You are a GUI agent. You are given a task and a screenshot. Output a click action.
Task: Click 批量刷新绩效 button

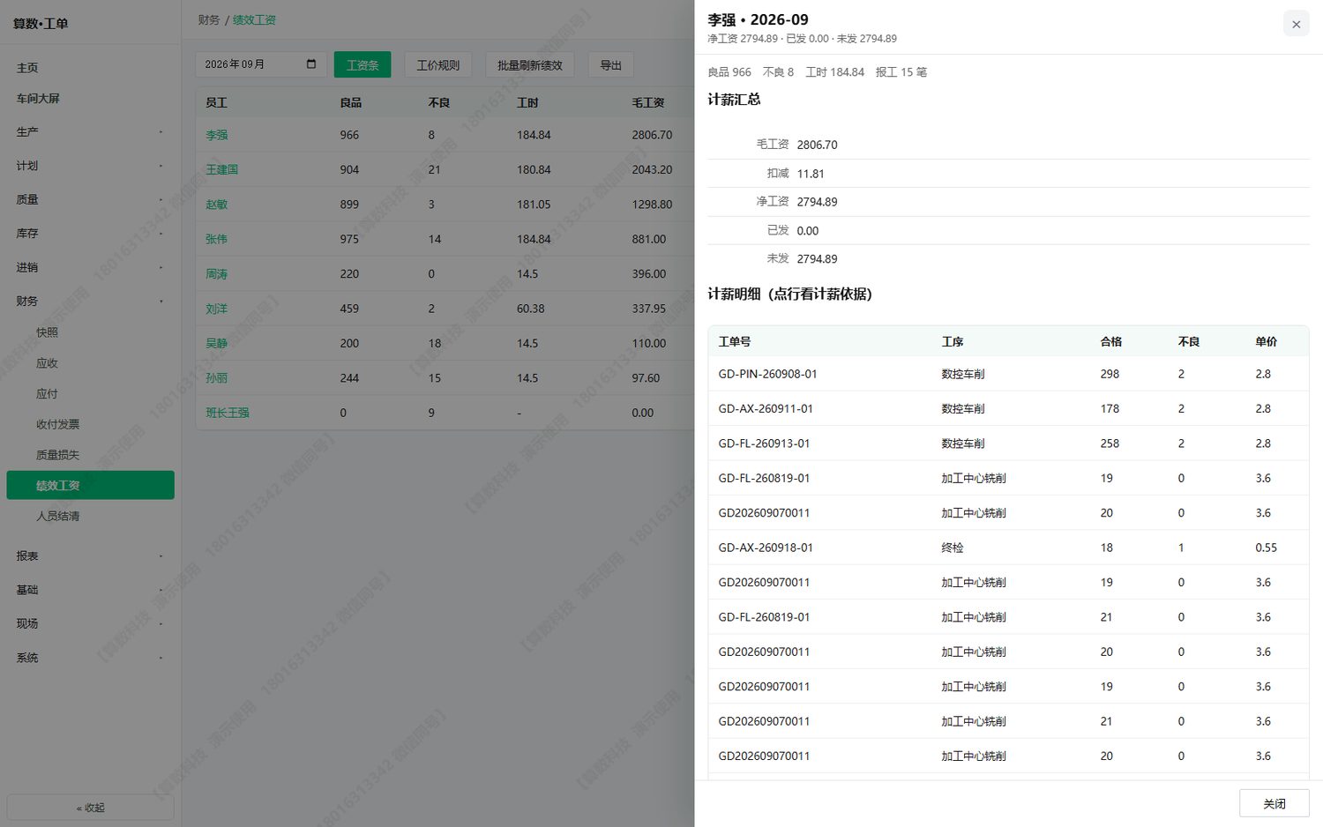pos(530,65)
